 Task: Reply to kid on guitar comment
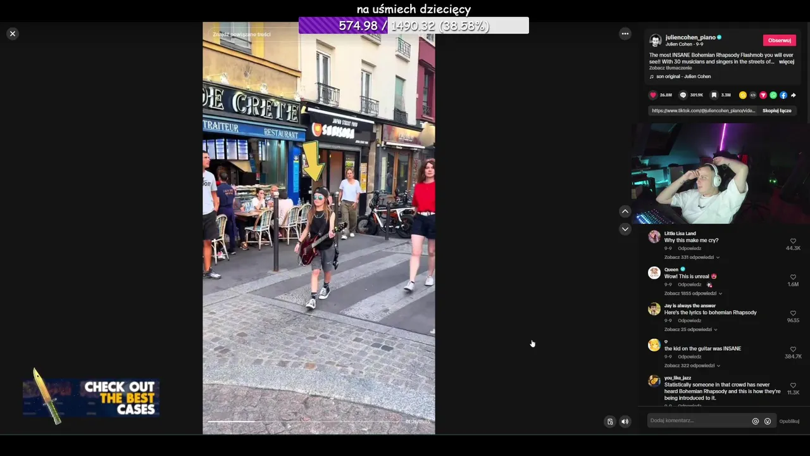coord(689,357)
